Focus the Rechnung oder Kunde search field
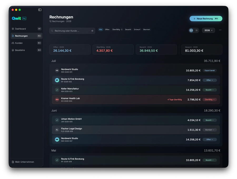Viewport: 237px width, 179px height. [x=72, y=31]
